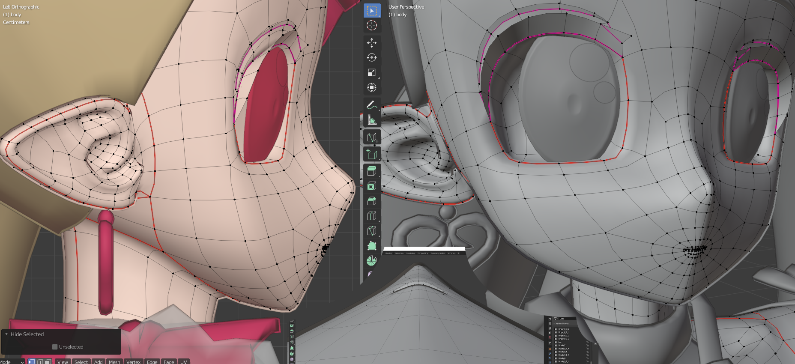Switch to the Animation workspace tab

pyautogui.click(x=399, y=253)
